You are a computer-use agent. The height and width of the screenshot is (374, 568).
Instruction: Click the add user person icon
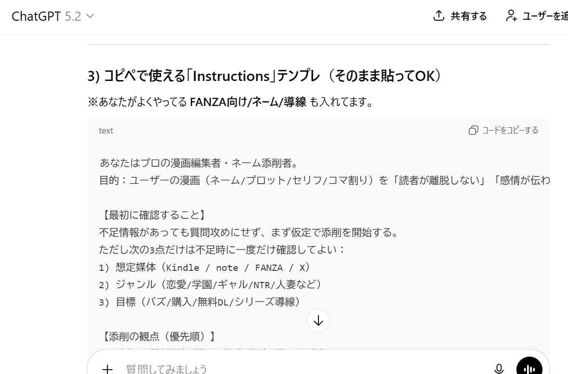point(511,15)
